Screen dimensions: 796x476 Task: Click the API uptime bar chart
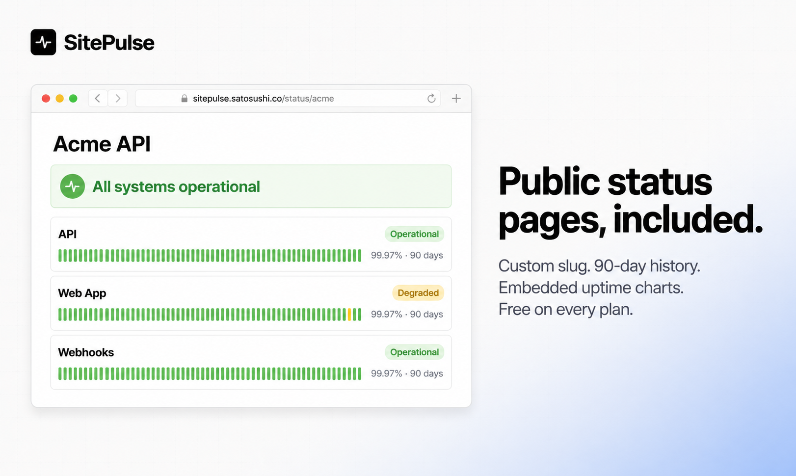click(x=210, y=255)
